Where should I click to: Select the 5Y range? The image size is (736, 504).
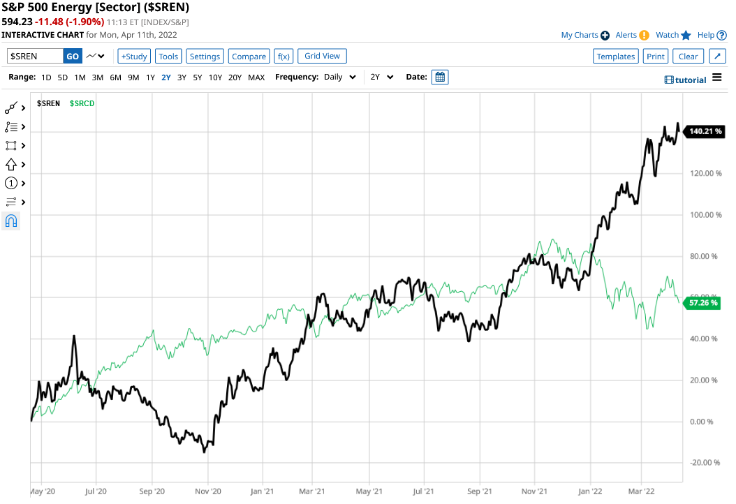(198, 77)
